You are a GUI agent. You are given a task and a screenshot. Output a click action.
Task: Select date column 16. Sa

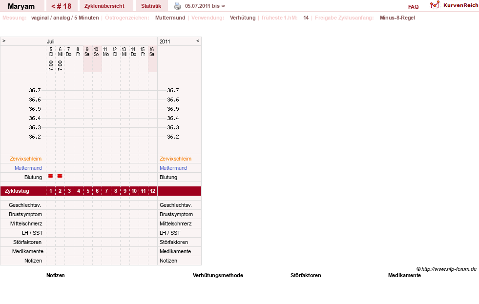coord(152,52)
